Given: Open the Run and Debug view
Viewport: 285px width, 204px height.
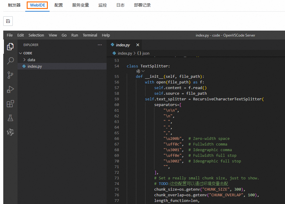Looking at the screenshot, I should pos(10,89).
